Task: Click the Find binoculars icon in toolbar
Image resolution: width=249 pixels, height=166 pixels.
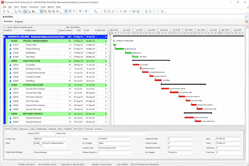Action: pyautogui.click(x=96, y=11)
